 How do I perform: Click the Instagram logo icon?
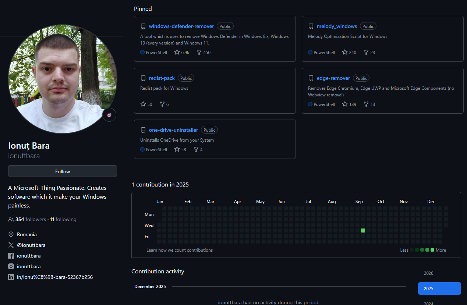point(11,266)
